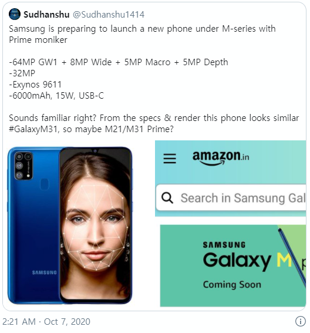
Task: Click the phone's front notch camera
Action: 95,151
